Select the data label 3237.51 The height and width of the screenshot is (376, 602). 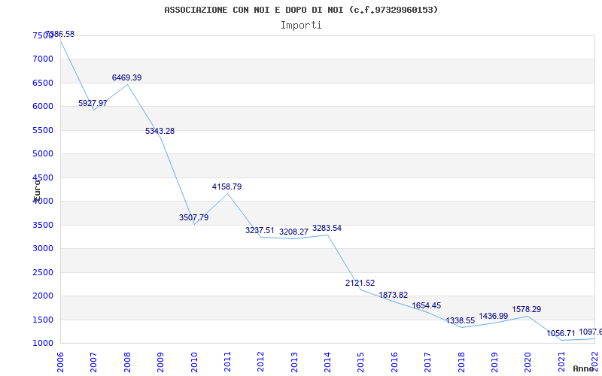[x=260, y=231]
